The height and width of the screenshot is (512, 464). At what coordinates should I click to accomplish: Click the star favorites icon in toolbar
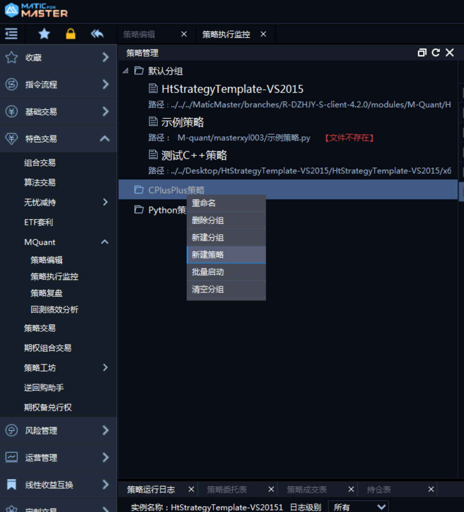[44, 34]
